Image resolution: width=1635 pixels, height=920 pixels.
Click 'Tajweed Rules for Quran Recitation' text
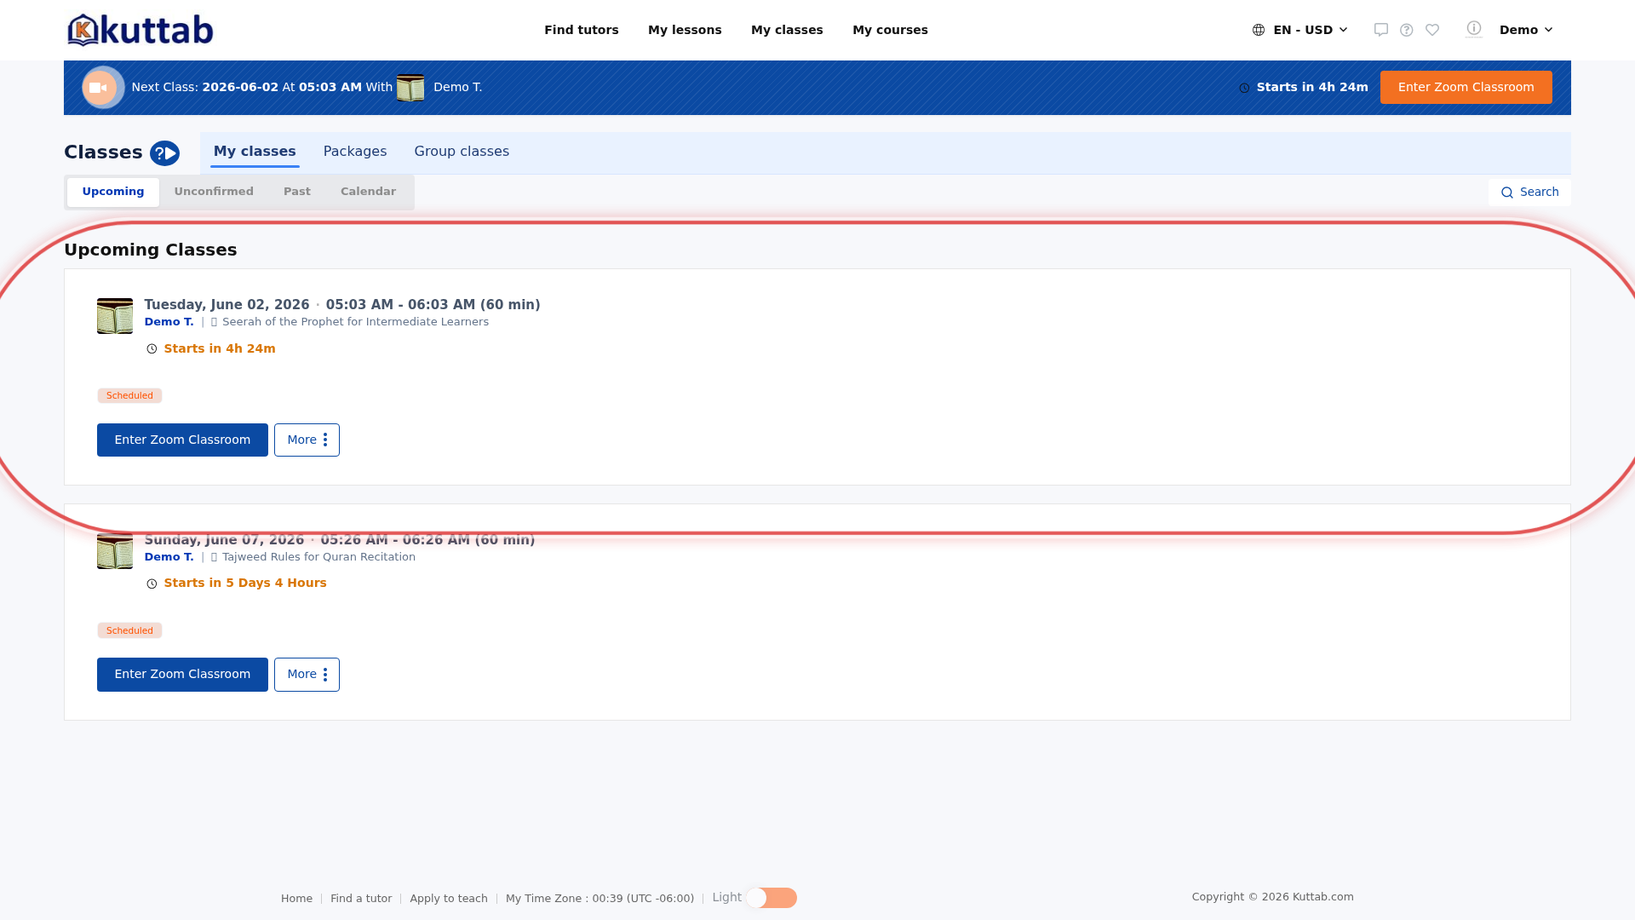[318, 557]
